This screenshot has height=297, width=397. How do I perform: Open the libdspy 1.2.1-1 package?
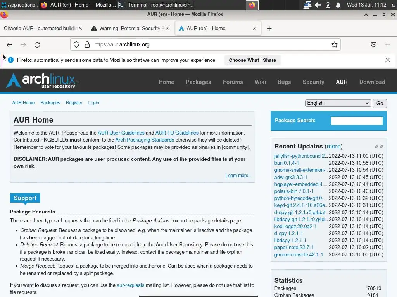click(x=290, y=240)
